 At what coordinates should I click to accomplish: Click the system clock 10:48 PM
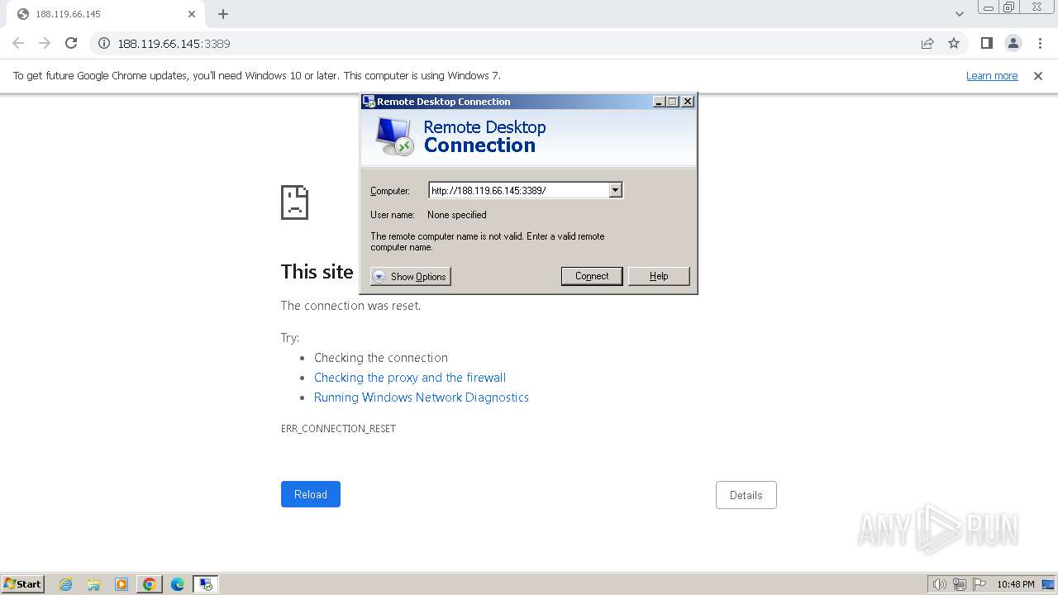[x=1016, y=584]
